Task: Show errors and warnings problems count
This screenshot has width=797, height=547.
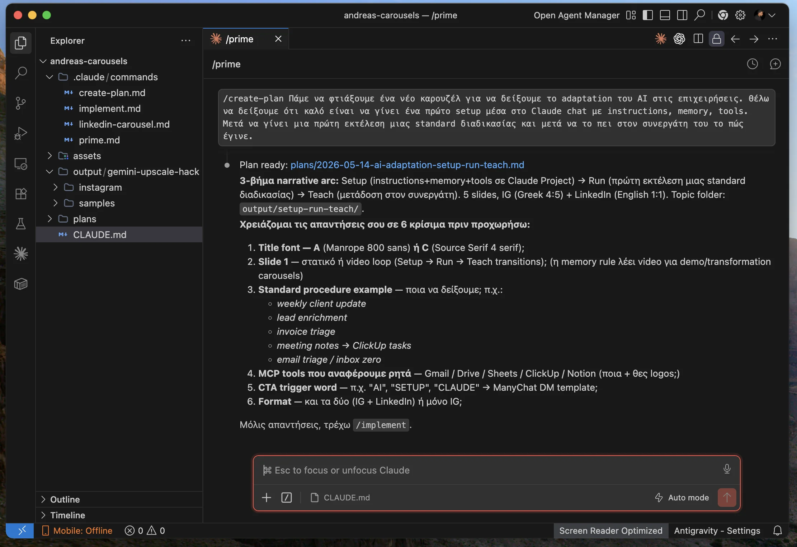Action: pos(145,531)
